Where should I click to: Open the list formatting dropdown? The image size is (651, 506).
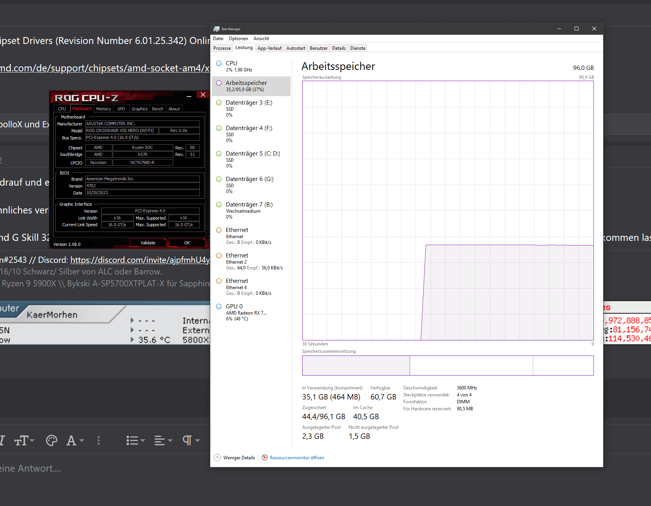click(x=135, y=440)
